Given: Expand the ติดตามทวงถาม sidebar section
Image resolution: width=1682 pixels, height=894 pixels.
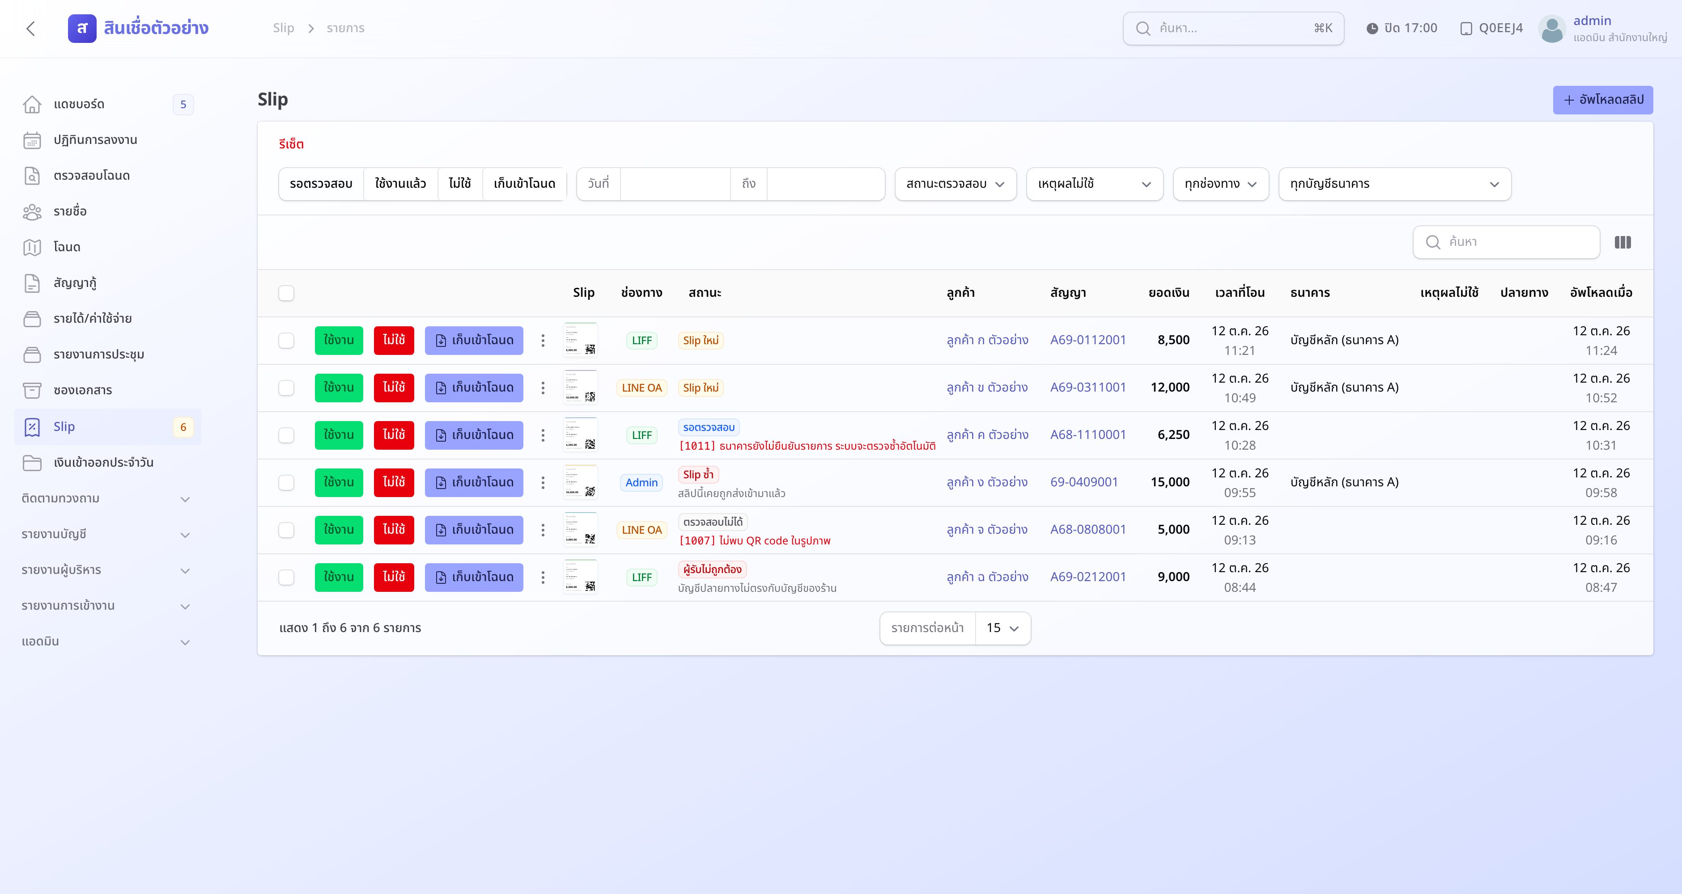Looking at the screenshot, I should click(106, 498).
